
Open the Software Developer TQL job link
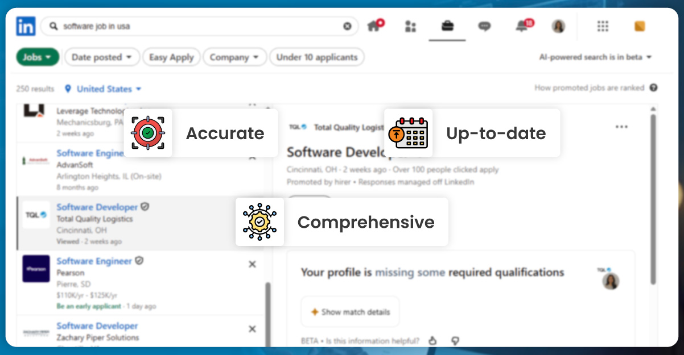(x=97, y=207)
